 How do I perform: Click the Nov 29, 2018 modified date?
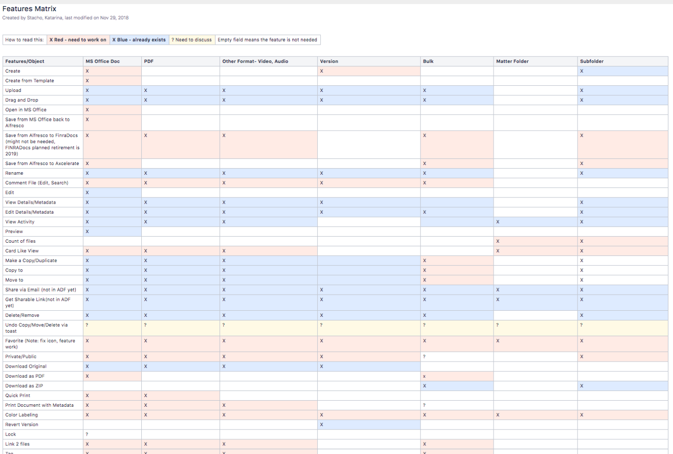click(x=114, y=18)
